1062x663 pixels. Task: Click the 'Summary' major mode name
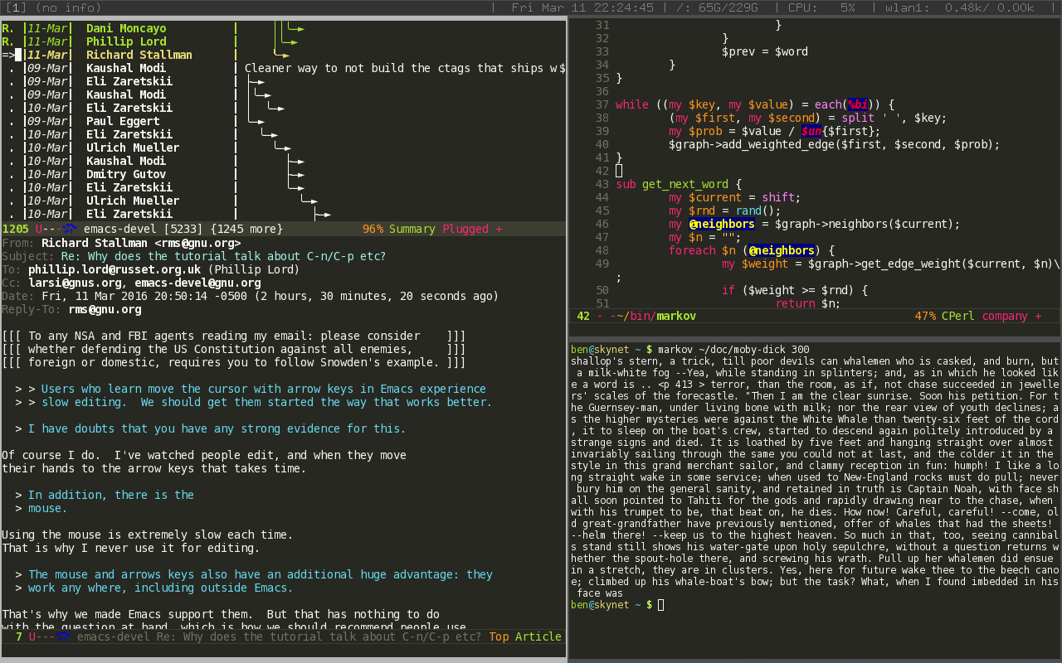pos(412,229)
